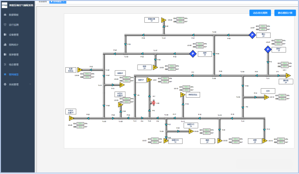Select the highlighted 管网模型 sidebar item
Viewport: 299px width, 174px height.
(14, 74)
